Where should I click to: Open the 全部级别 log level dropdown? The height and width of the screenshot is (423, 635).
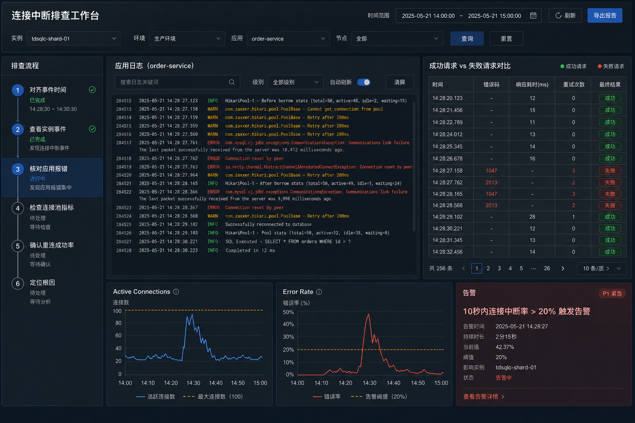tap(296, 82)
